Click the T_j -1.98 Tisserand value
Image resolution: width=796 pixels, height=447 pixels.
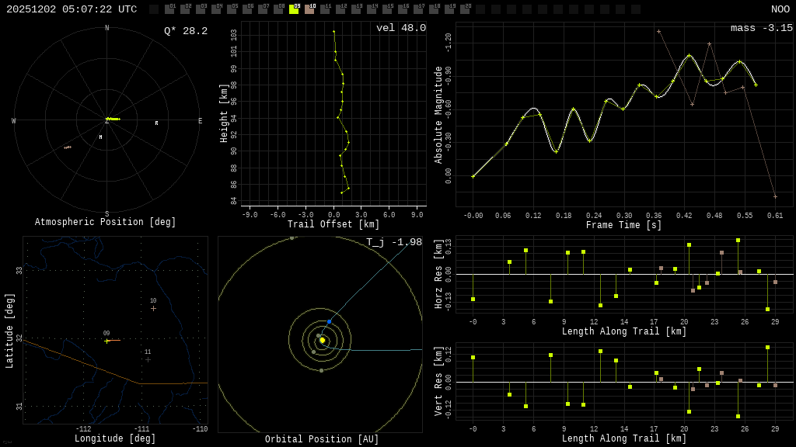pos(394,243)
